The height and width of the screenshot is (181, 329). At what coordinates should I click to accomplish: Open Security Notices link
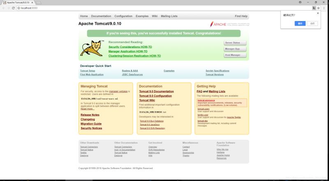(x=91, y=128)
